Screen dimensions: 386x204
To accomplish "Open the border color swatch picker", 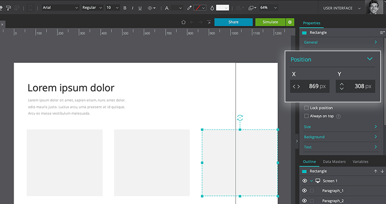I will pos(200,8).
